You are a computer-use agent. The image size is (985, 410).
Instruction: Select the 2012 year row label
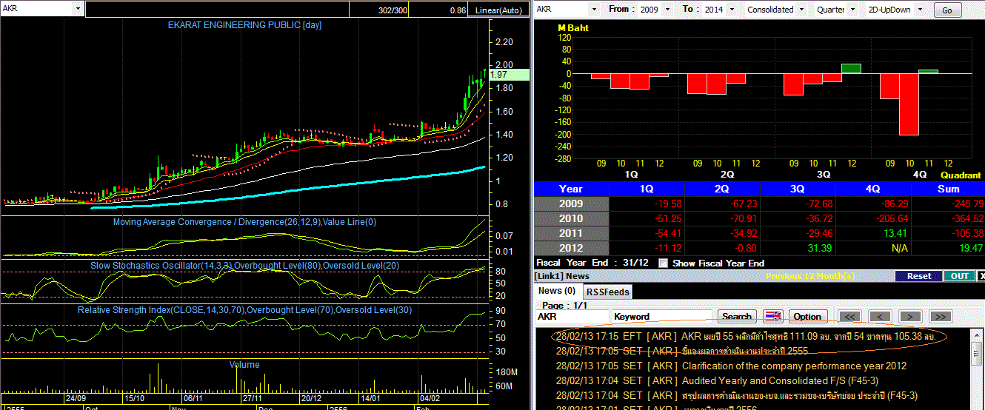571,248
